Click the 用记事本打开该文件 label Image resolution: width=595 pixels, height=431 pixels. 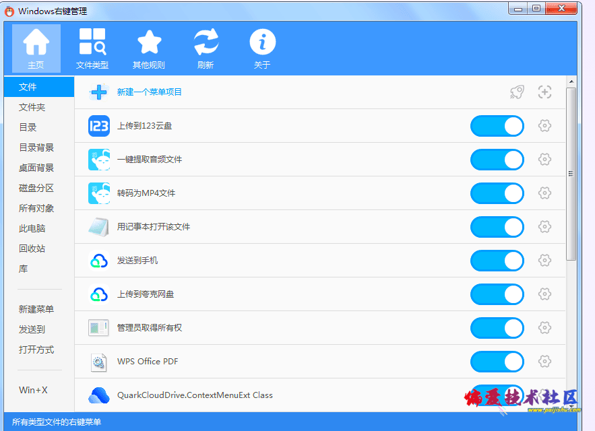[154, 227]
